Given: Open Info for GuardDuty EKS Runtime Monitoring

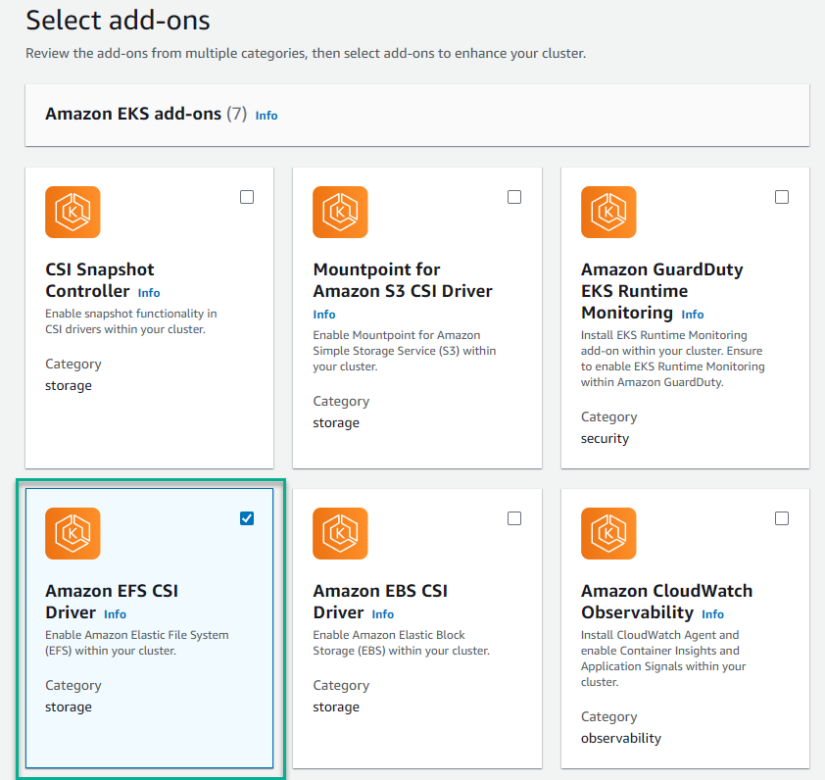Looking at the screenshot, I should [692, 315].
